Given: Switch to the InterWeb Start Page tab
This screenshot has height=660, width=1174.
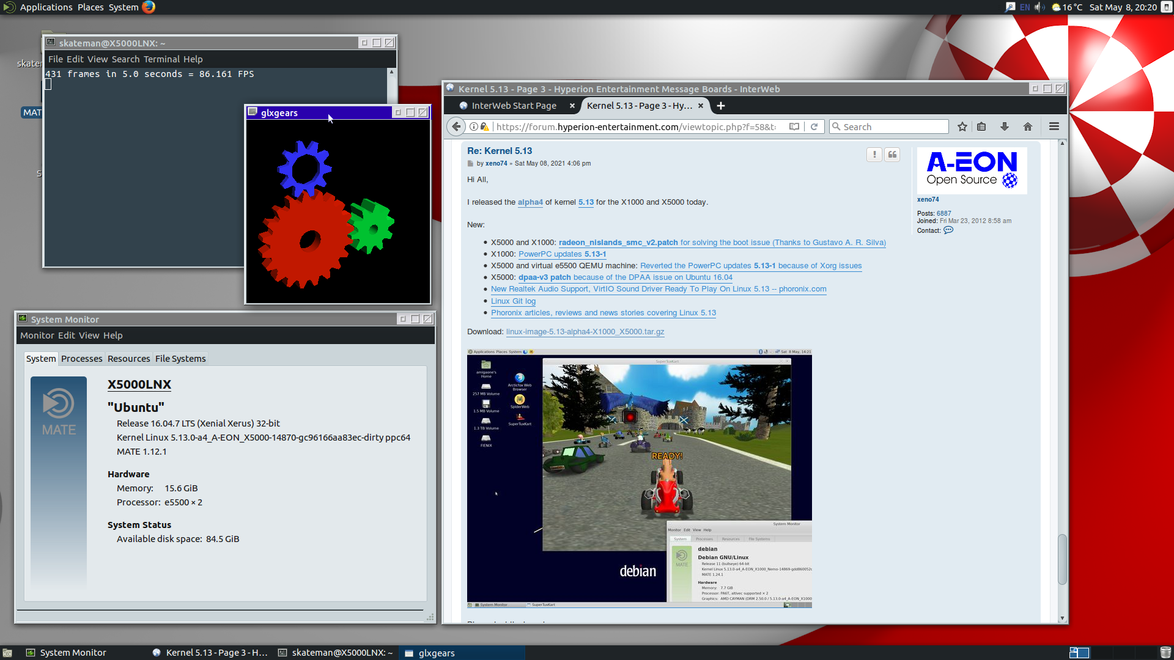Looking at the screenshot, I should coord(514,106).
